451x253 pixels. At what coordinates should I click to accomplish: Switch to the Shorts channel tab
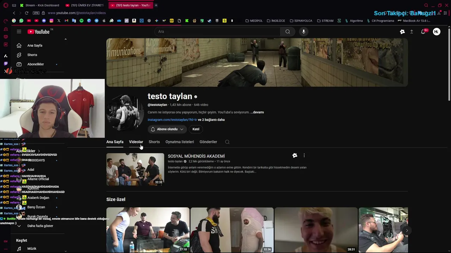coord(154,142)
